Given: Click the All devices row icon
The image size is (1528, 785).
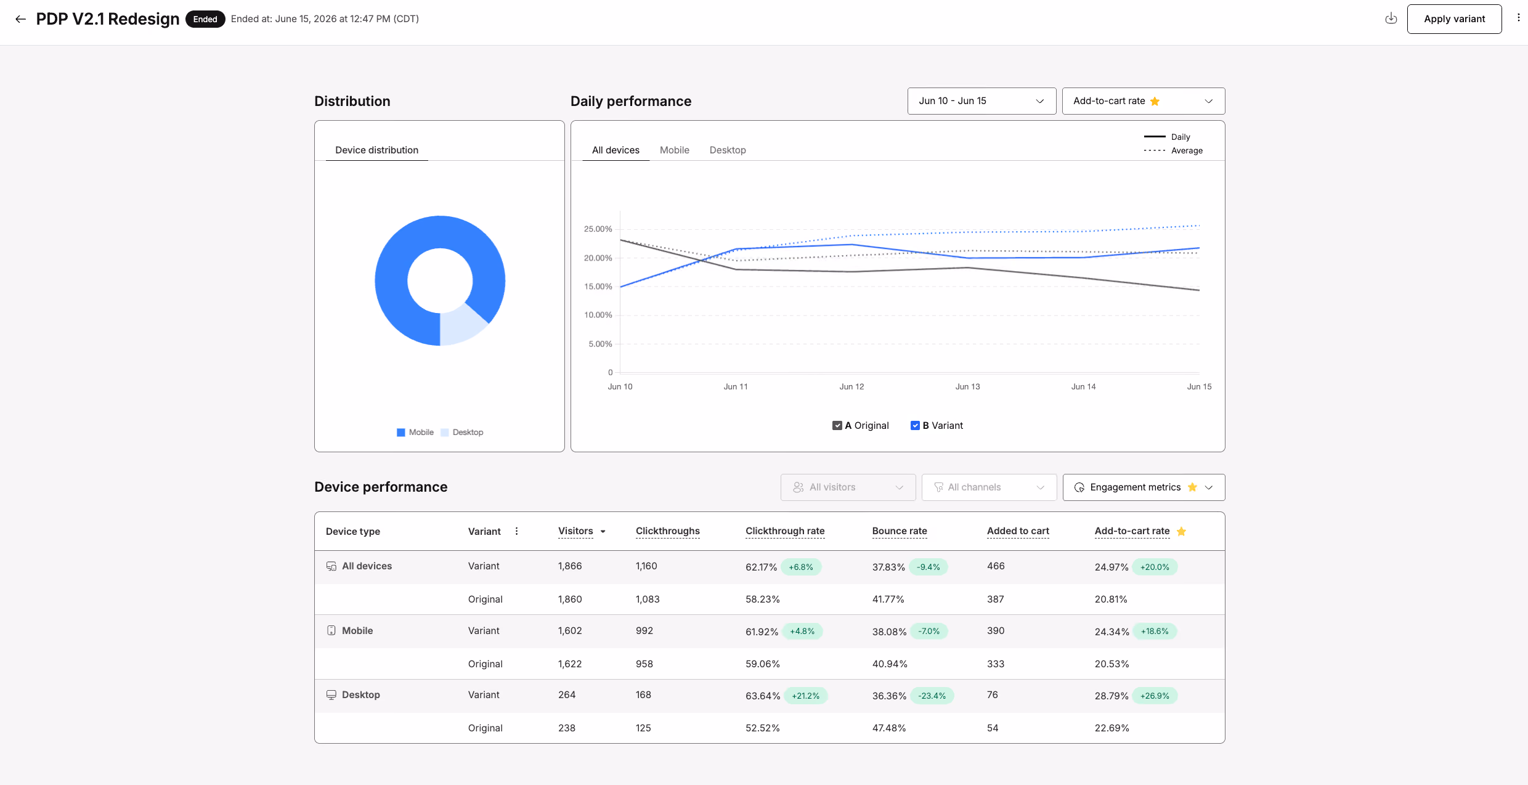Looking at the screenshot, I should click(331, 566).
